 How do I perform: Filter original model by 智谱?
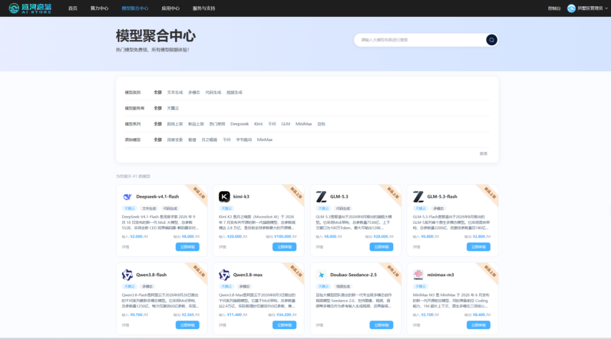click(x=192, y=140)
